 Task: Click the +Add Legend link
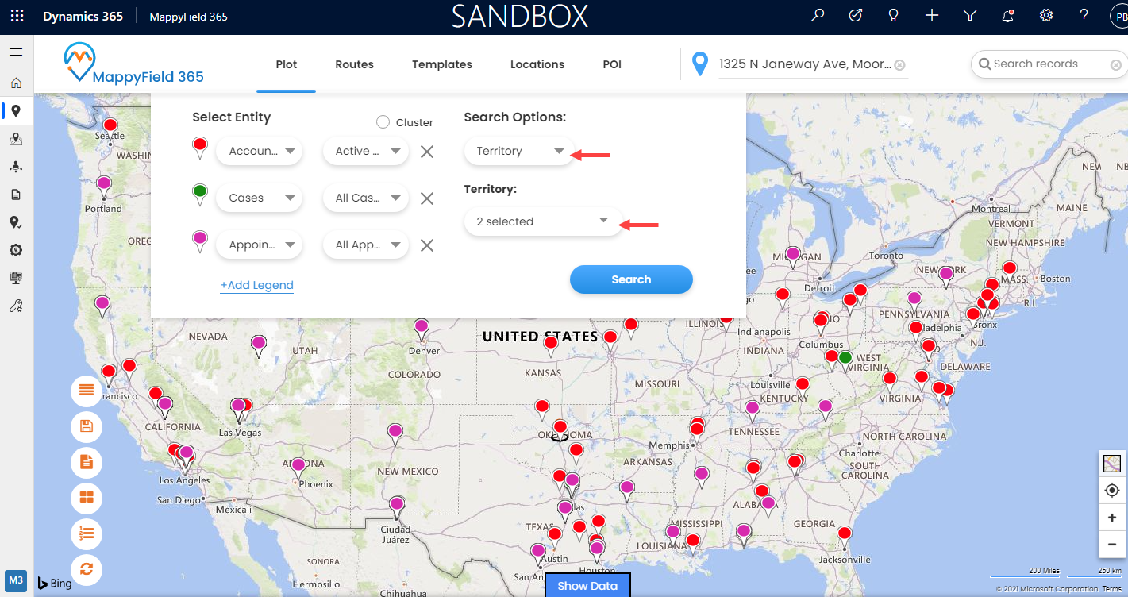coord(257,285)
